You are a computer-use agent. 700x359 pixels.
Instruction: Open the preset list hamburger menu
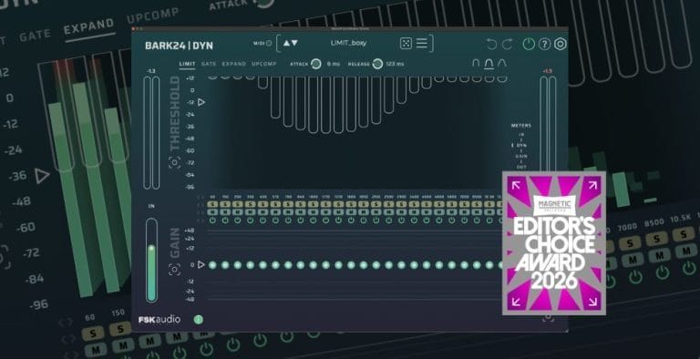421,43
